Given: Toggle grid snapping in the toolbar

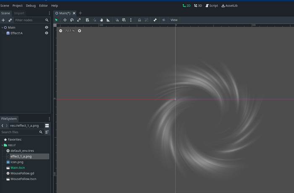Looking at the screenshot, I should [x=124, y=20].
